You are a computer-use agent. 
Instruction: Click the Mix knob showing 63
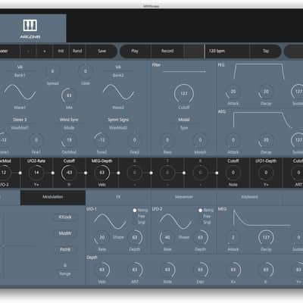pyautogui.click(x=69, y=95)
